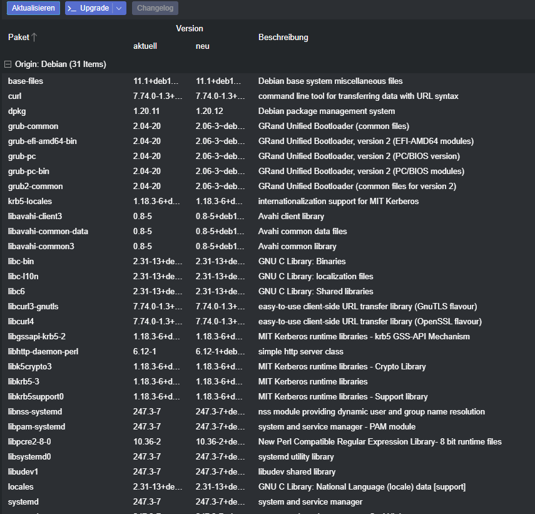The width and height of the screenshot is (535, 514).
Task: Click description 'Avahi client library'
Action: tap(291, 216)
